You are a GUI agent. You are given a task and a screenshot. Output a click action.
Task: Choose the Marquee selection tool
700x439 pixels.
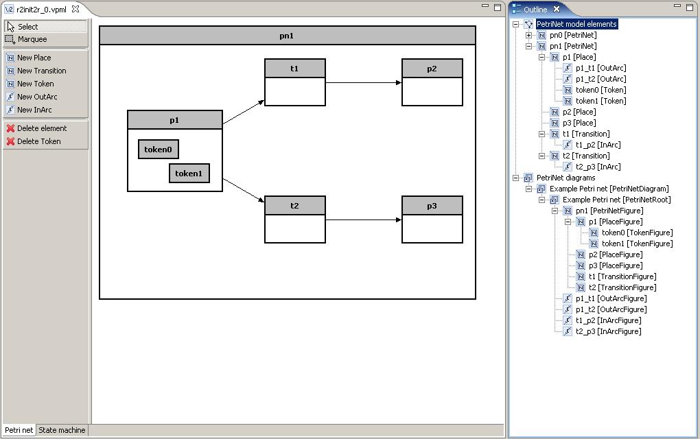45,39
